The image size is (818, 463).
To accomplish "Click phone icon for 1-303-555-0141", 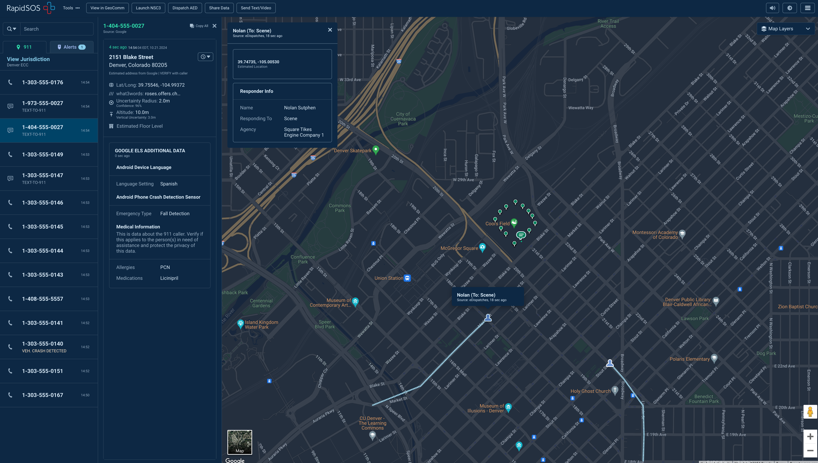I will pyautogui.click(x=11, y=323).
